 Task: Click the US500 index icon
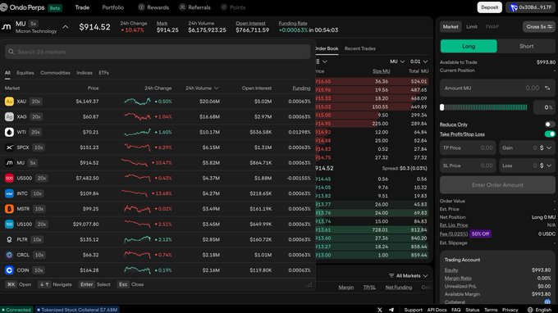[x=9, y=178]
